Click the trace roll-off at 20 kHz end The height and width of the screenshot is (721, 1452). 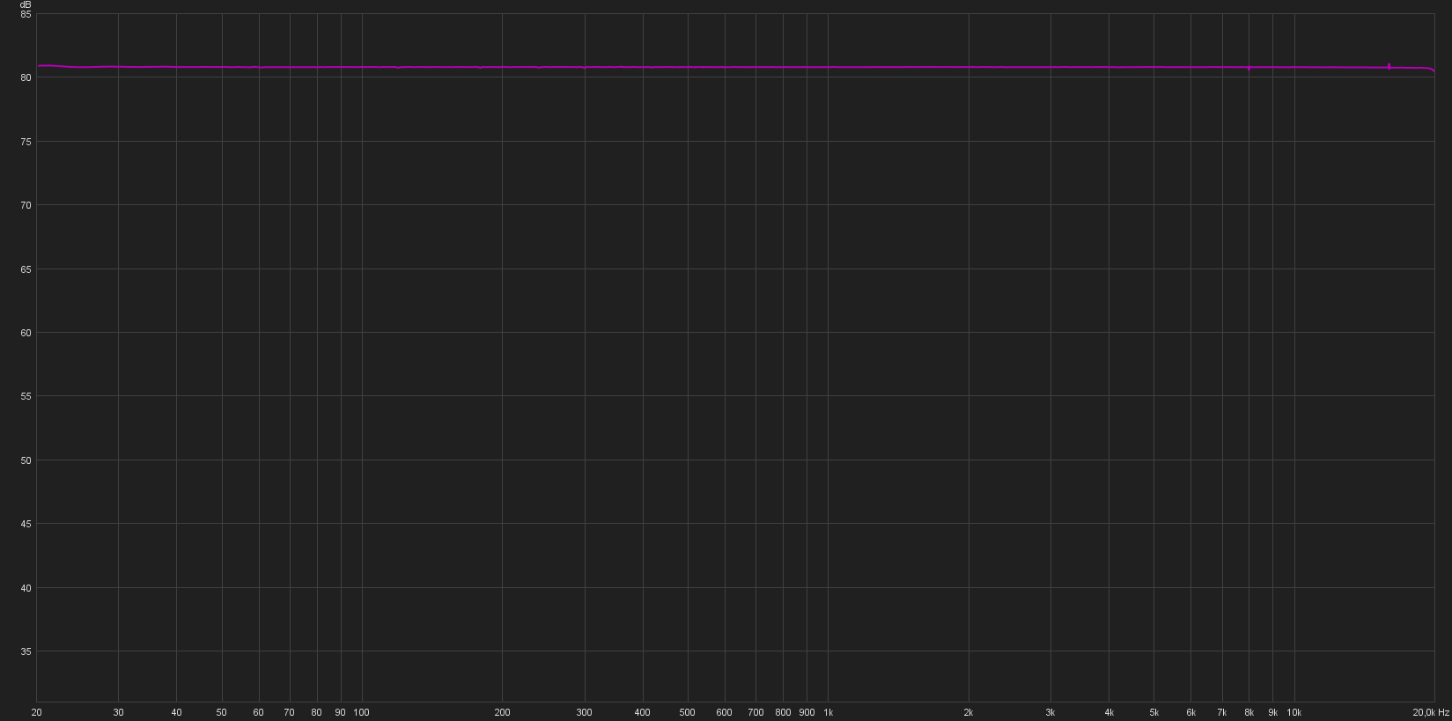point(1433,70)
